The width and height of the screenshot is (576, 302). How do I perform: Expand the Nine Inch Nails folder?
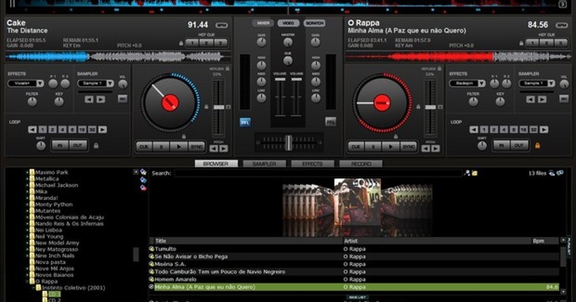[27, 256]
